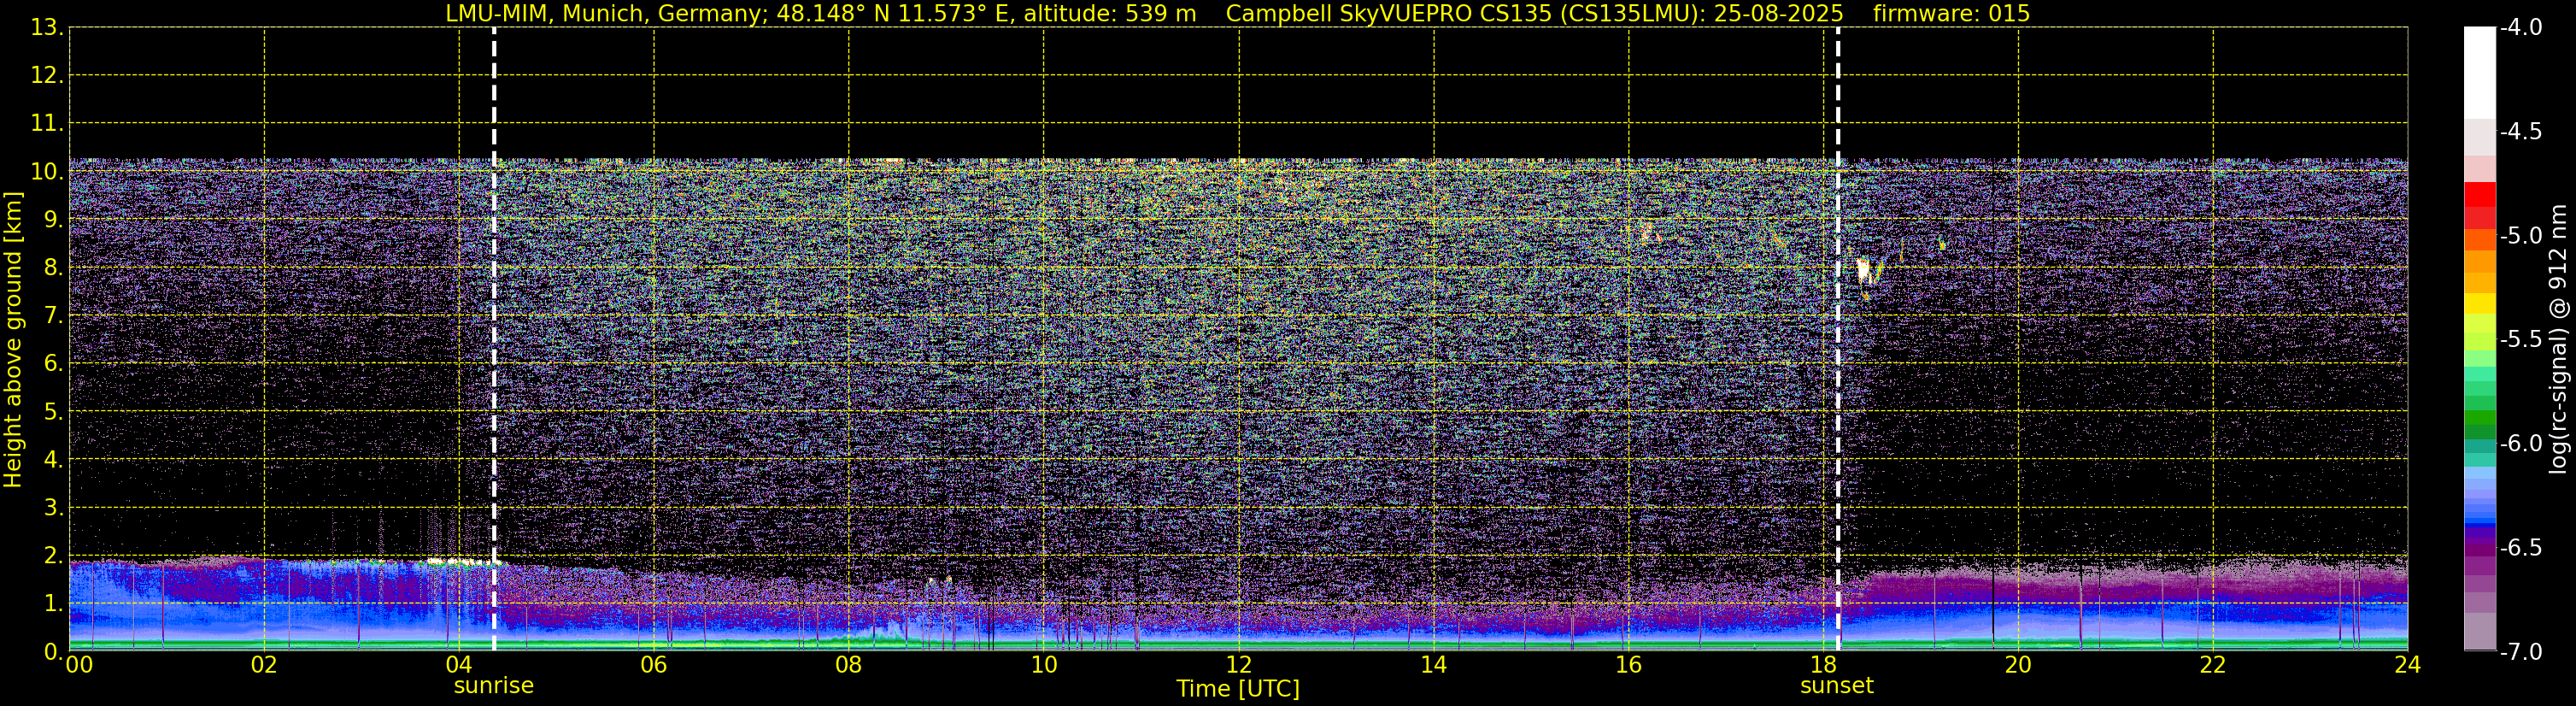Click the 20 tick on the time axis
The image size is (2576, 706).
(2018, 665)
